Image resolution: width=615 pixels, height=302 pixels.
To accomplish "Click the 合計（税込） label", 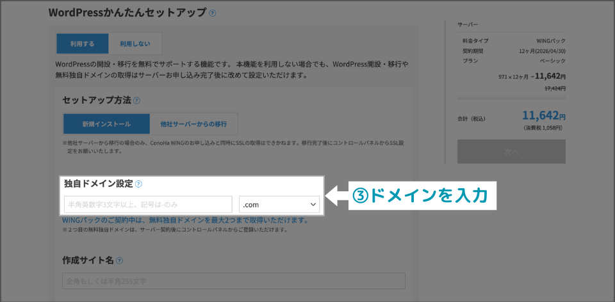I will tap(471, 118).
